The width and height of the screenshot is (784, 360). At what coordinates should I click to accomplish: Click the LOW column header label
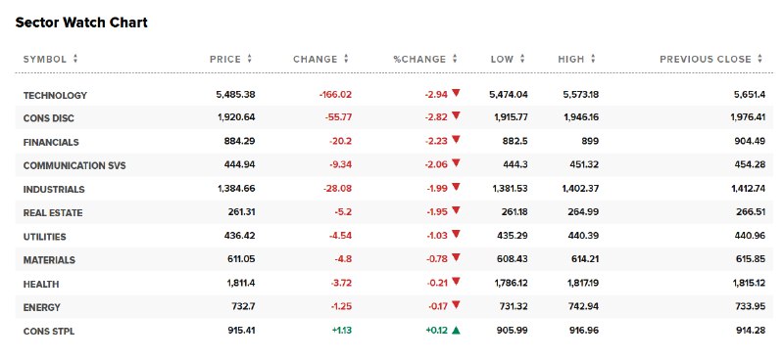(x=502, y=60)
